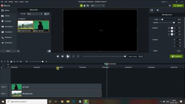Viewport: 185px width, 104px height.
Task: Open the View menu
Action: (16, 2)
